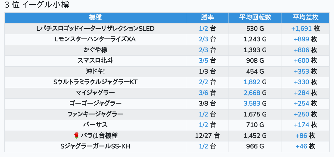Select the SウルトラミラクルジャグラーKT row
Viewport: 334px width, 157px height.
[95, 82]
